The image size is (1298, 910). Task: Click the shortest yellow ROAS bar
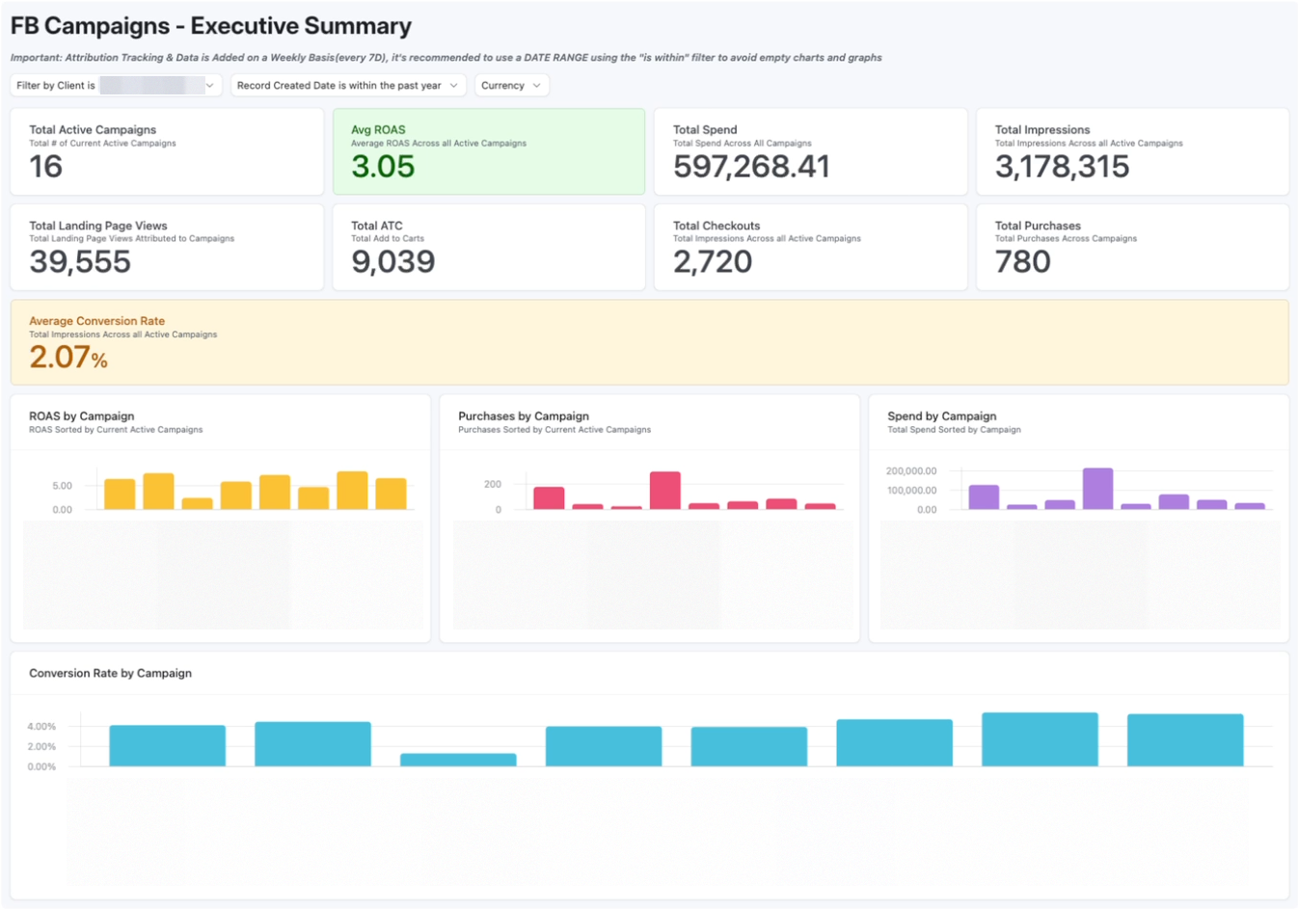click(x=197, y=503)
